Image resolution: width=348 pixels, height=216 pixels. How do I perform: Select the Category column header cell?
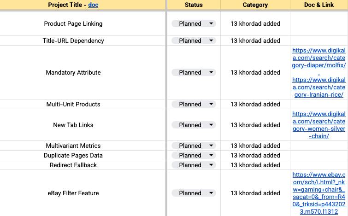(x=255, y=5)
